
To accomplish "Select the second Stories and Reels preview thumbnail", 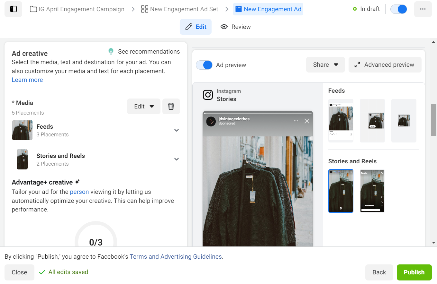I will [372, 191].
